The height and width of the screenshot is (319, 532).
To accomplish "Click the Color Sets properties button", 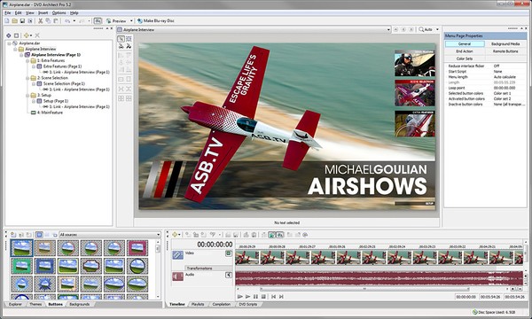I will 465,58.
